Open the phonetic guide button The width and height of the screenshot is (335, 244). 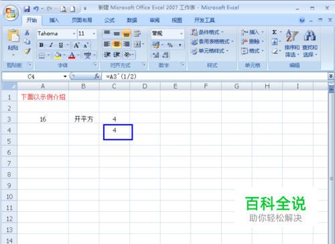pyautogui.click(x=87, y=55)
